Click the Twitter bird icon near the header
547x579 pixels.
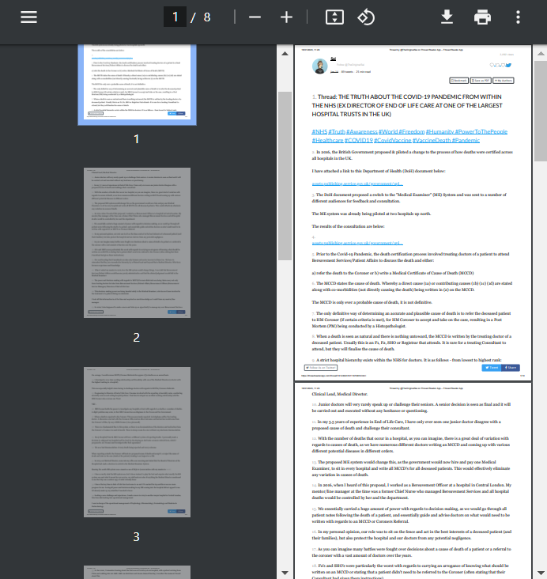tap(508, 66)
